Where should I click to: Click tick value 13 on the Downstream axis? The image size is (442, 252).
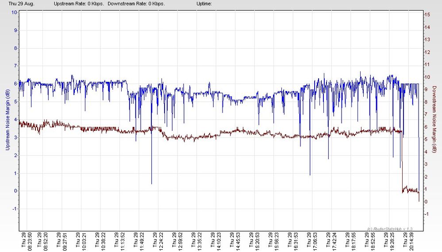click(x=427, y=40)
